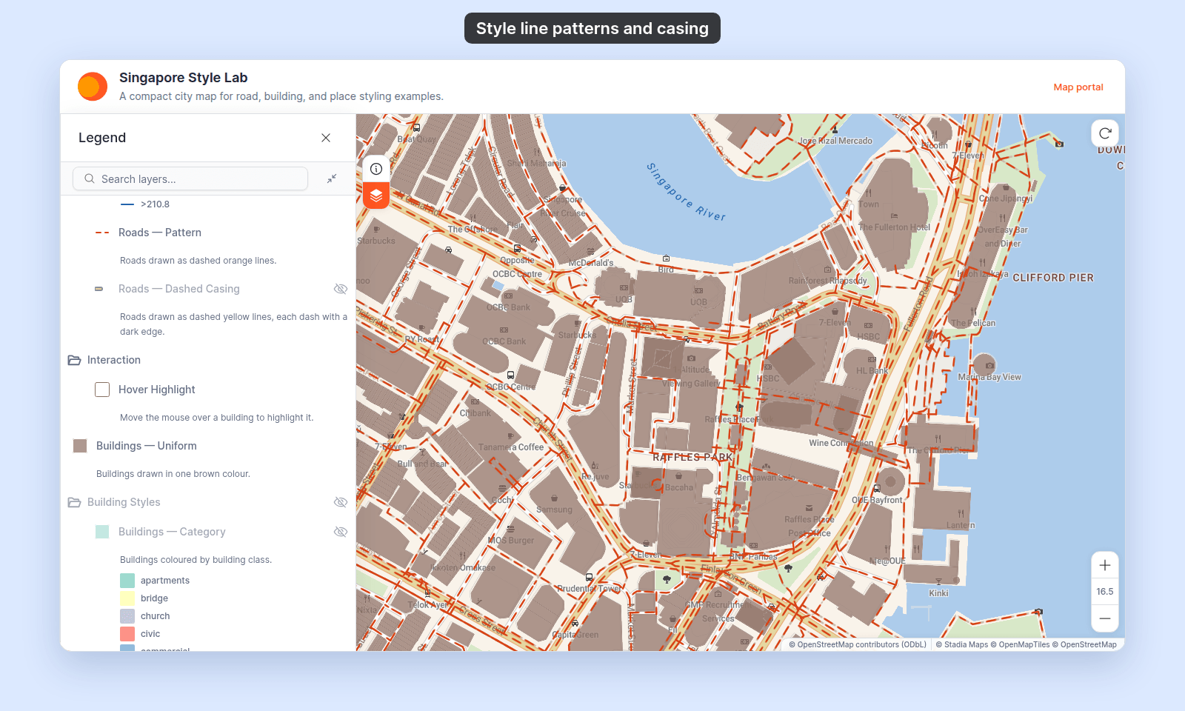
Task: Click the Kinki bar icon on map
Action: point(938,582)
